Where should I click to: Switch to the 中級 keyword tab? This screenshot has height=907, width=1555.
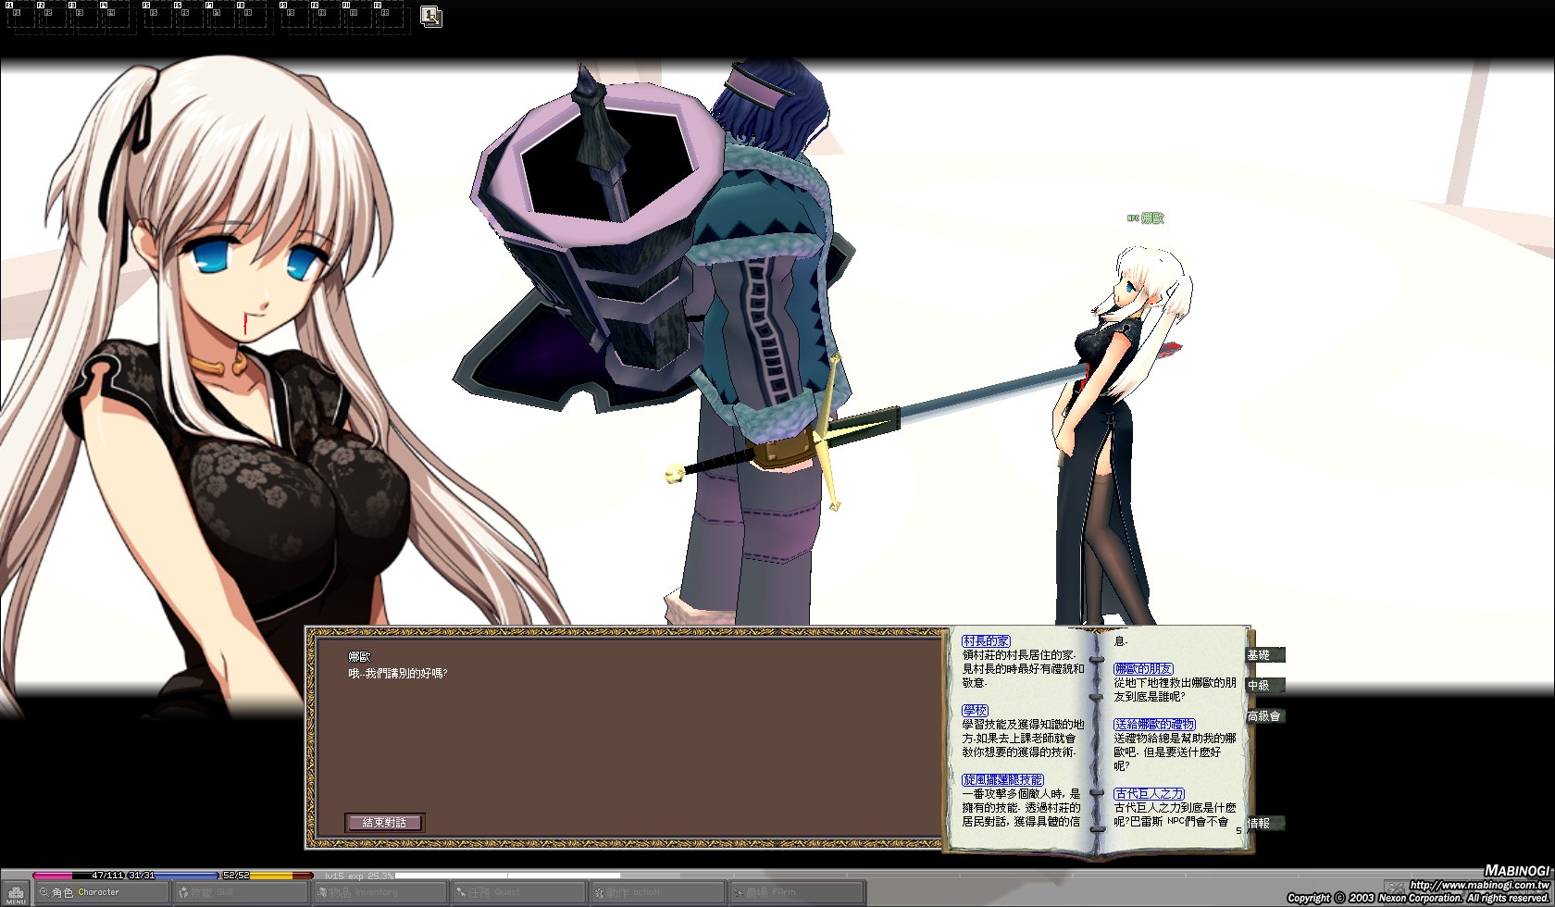click(x=1261, y=686)
